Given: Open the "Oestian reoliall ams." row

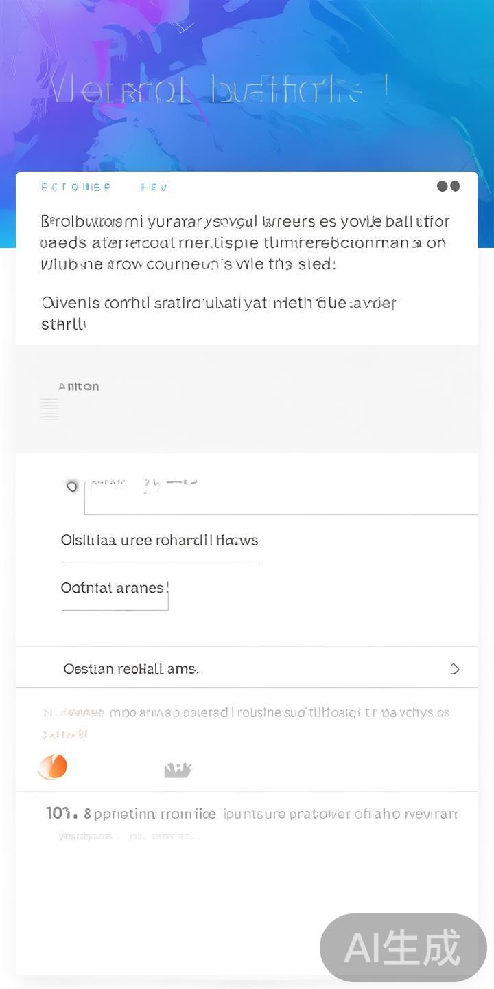Looking at the screenshot, I should [x=131, y=669].
